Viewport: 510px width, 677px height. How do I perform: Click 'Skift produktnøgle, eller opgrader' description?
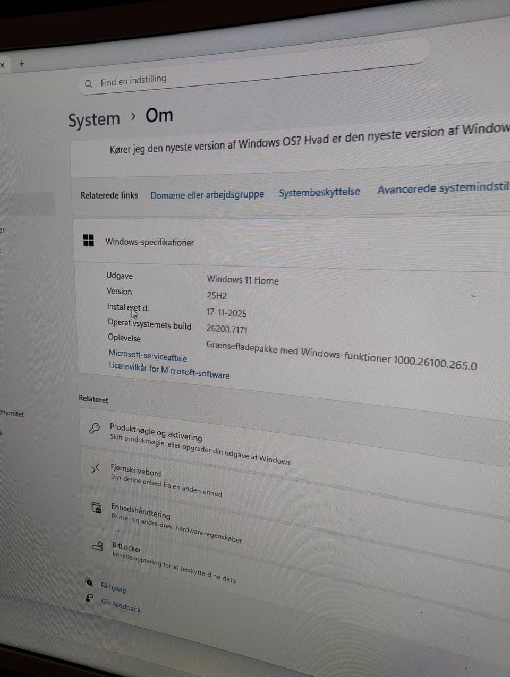tap(200, 449)
